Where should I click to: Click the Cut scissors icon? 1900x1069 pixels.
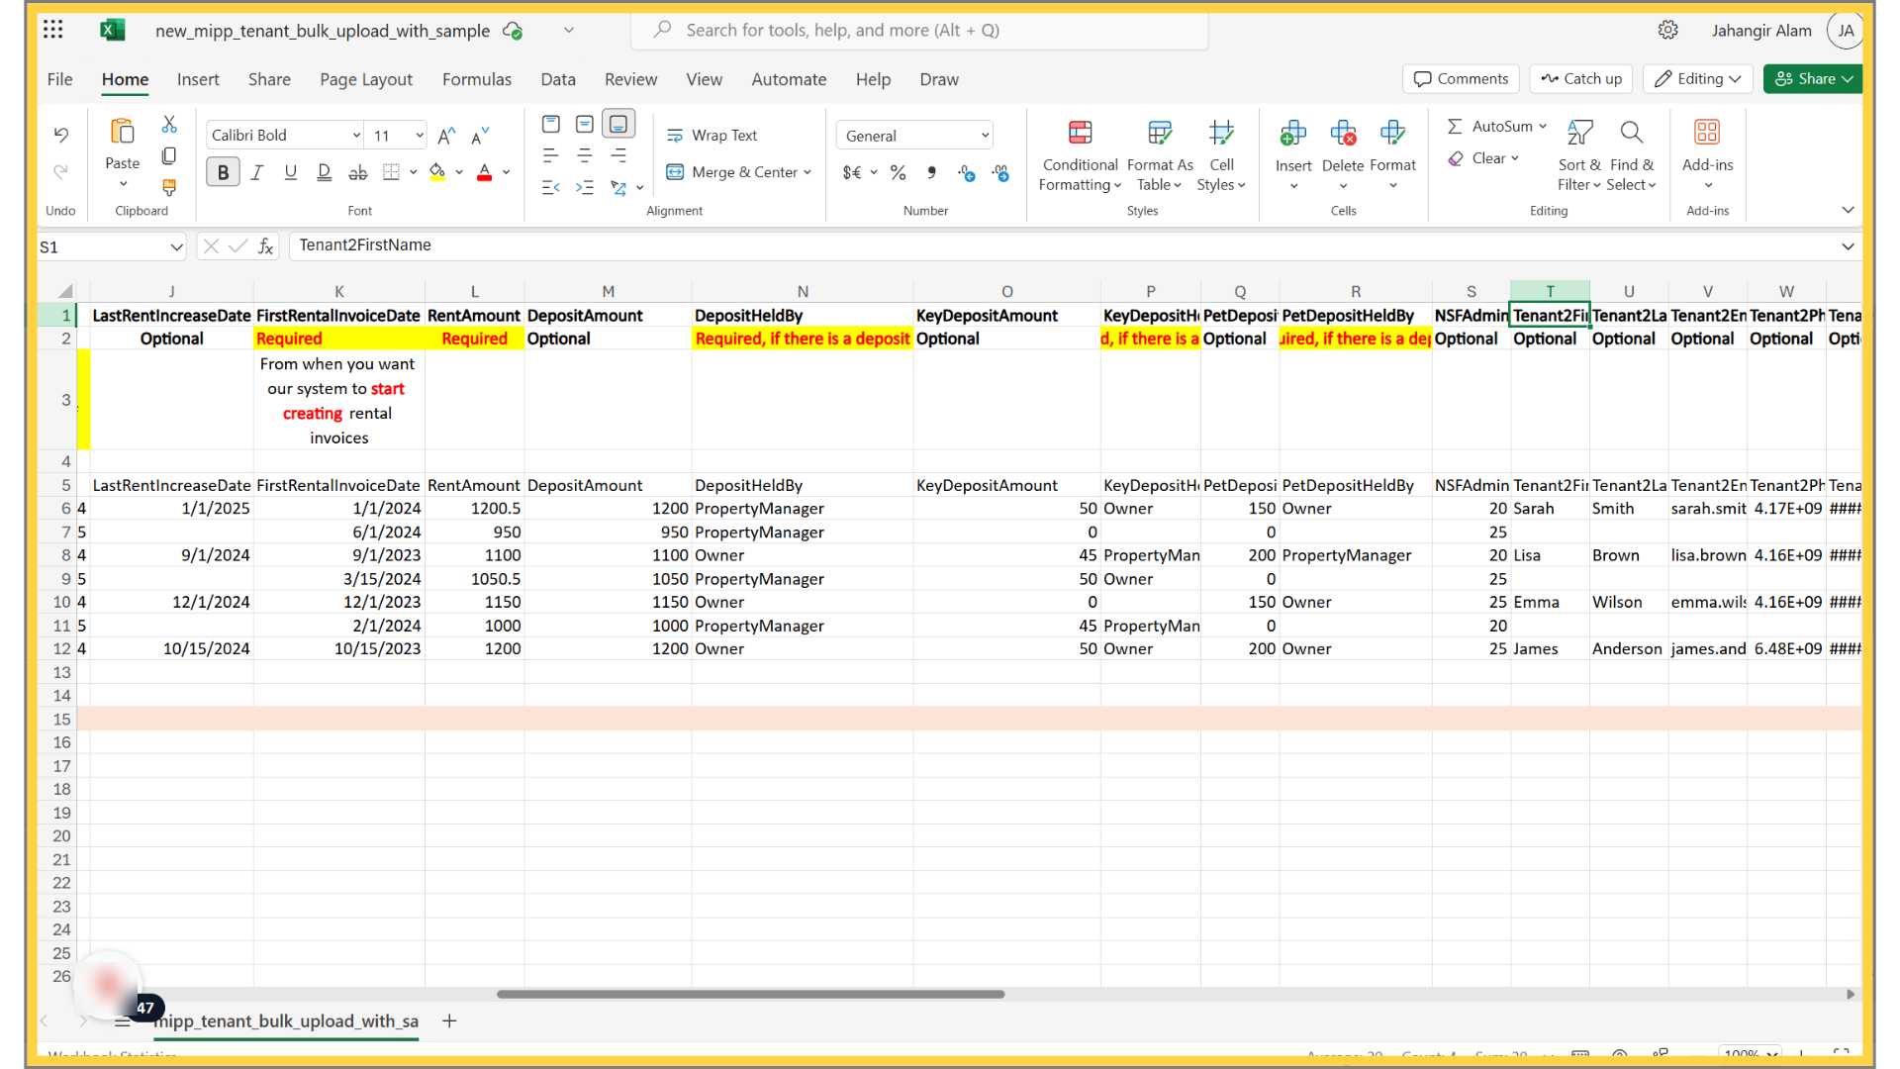click(169, 125)
